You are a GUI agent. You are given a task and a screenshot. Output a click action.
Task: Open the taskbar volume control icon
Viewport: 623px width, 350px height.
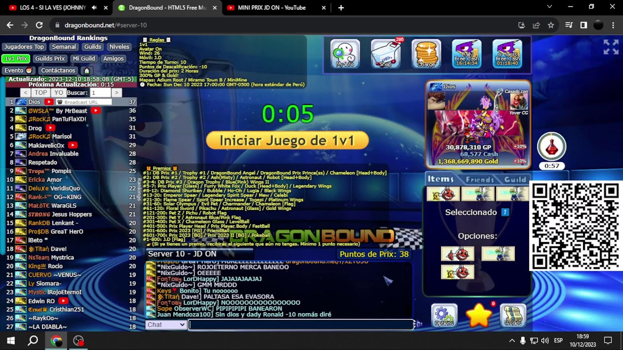click(545, 341)
